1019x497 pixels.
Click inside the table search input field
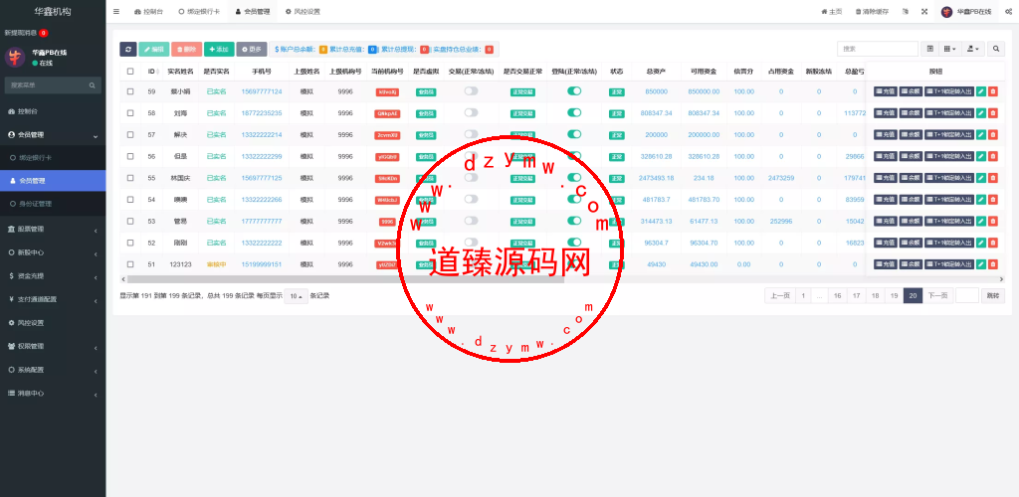click(x=878, y=49)
